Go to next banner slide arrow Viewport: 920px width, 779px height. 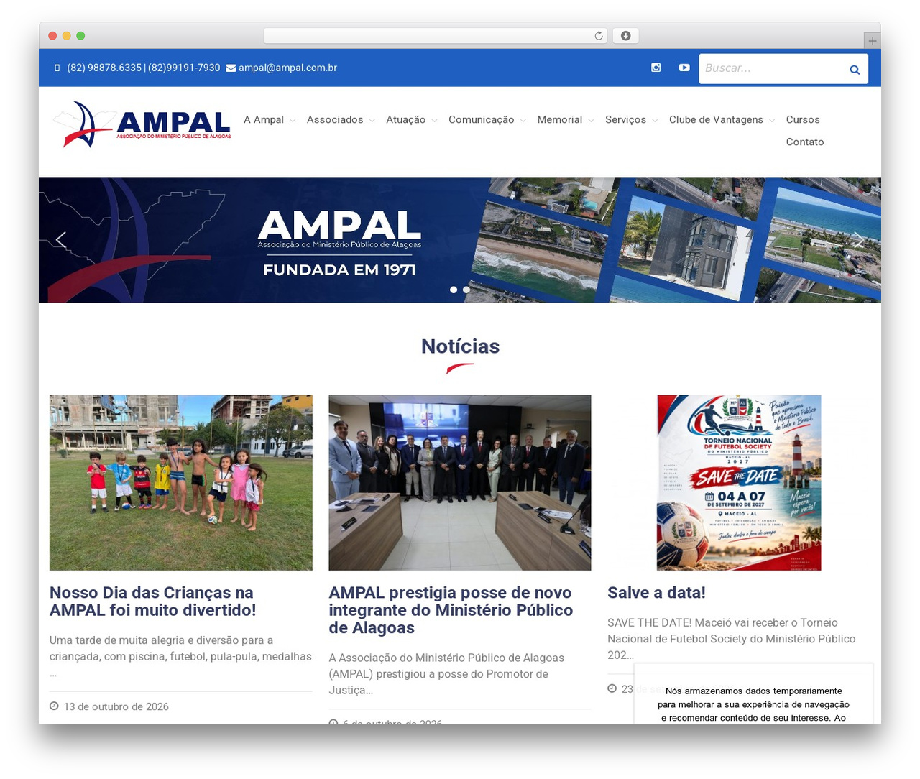(x=858, y=239)
